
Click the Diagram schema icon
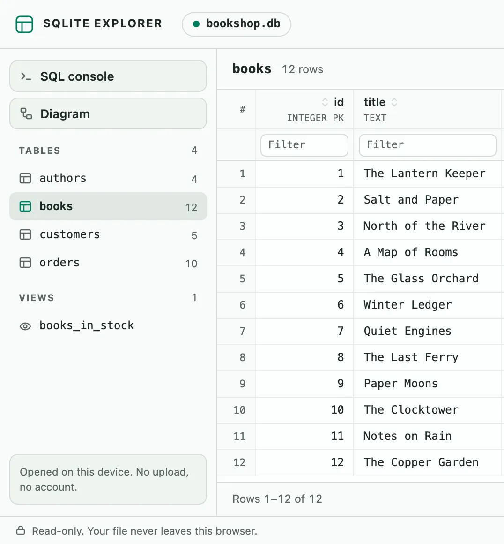26,113
